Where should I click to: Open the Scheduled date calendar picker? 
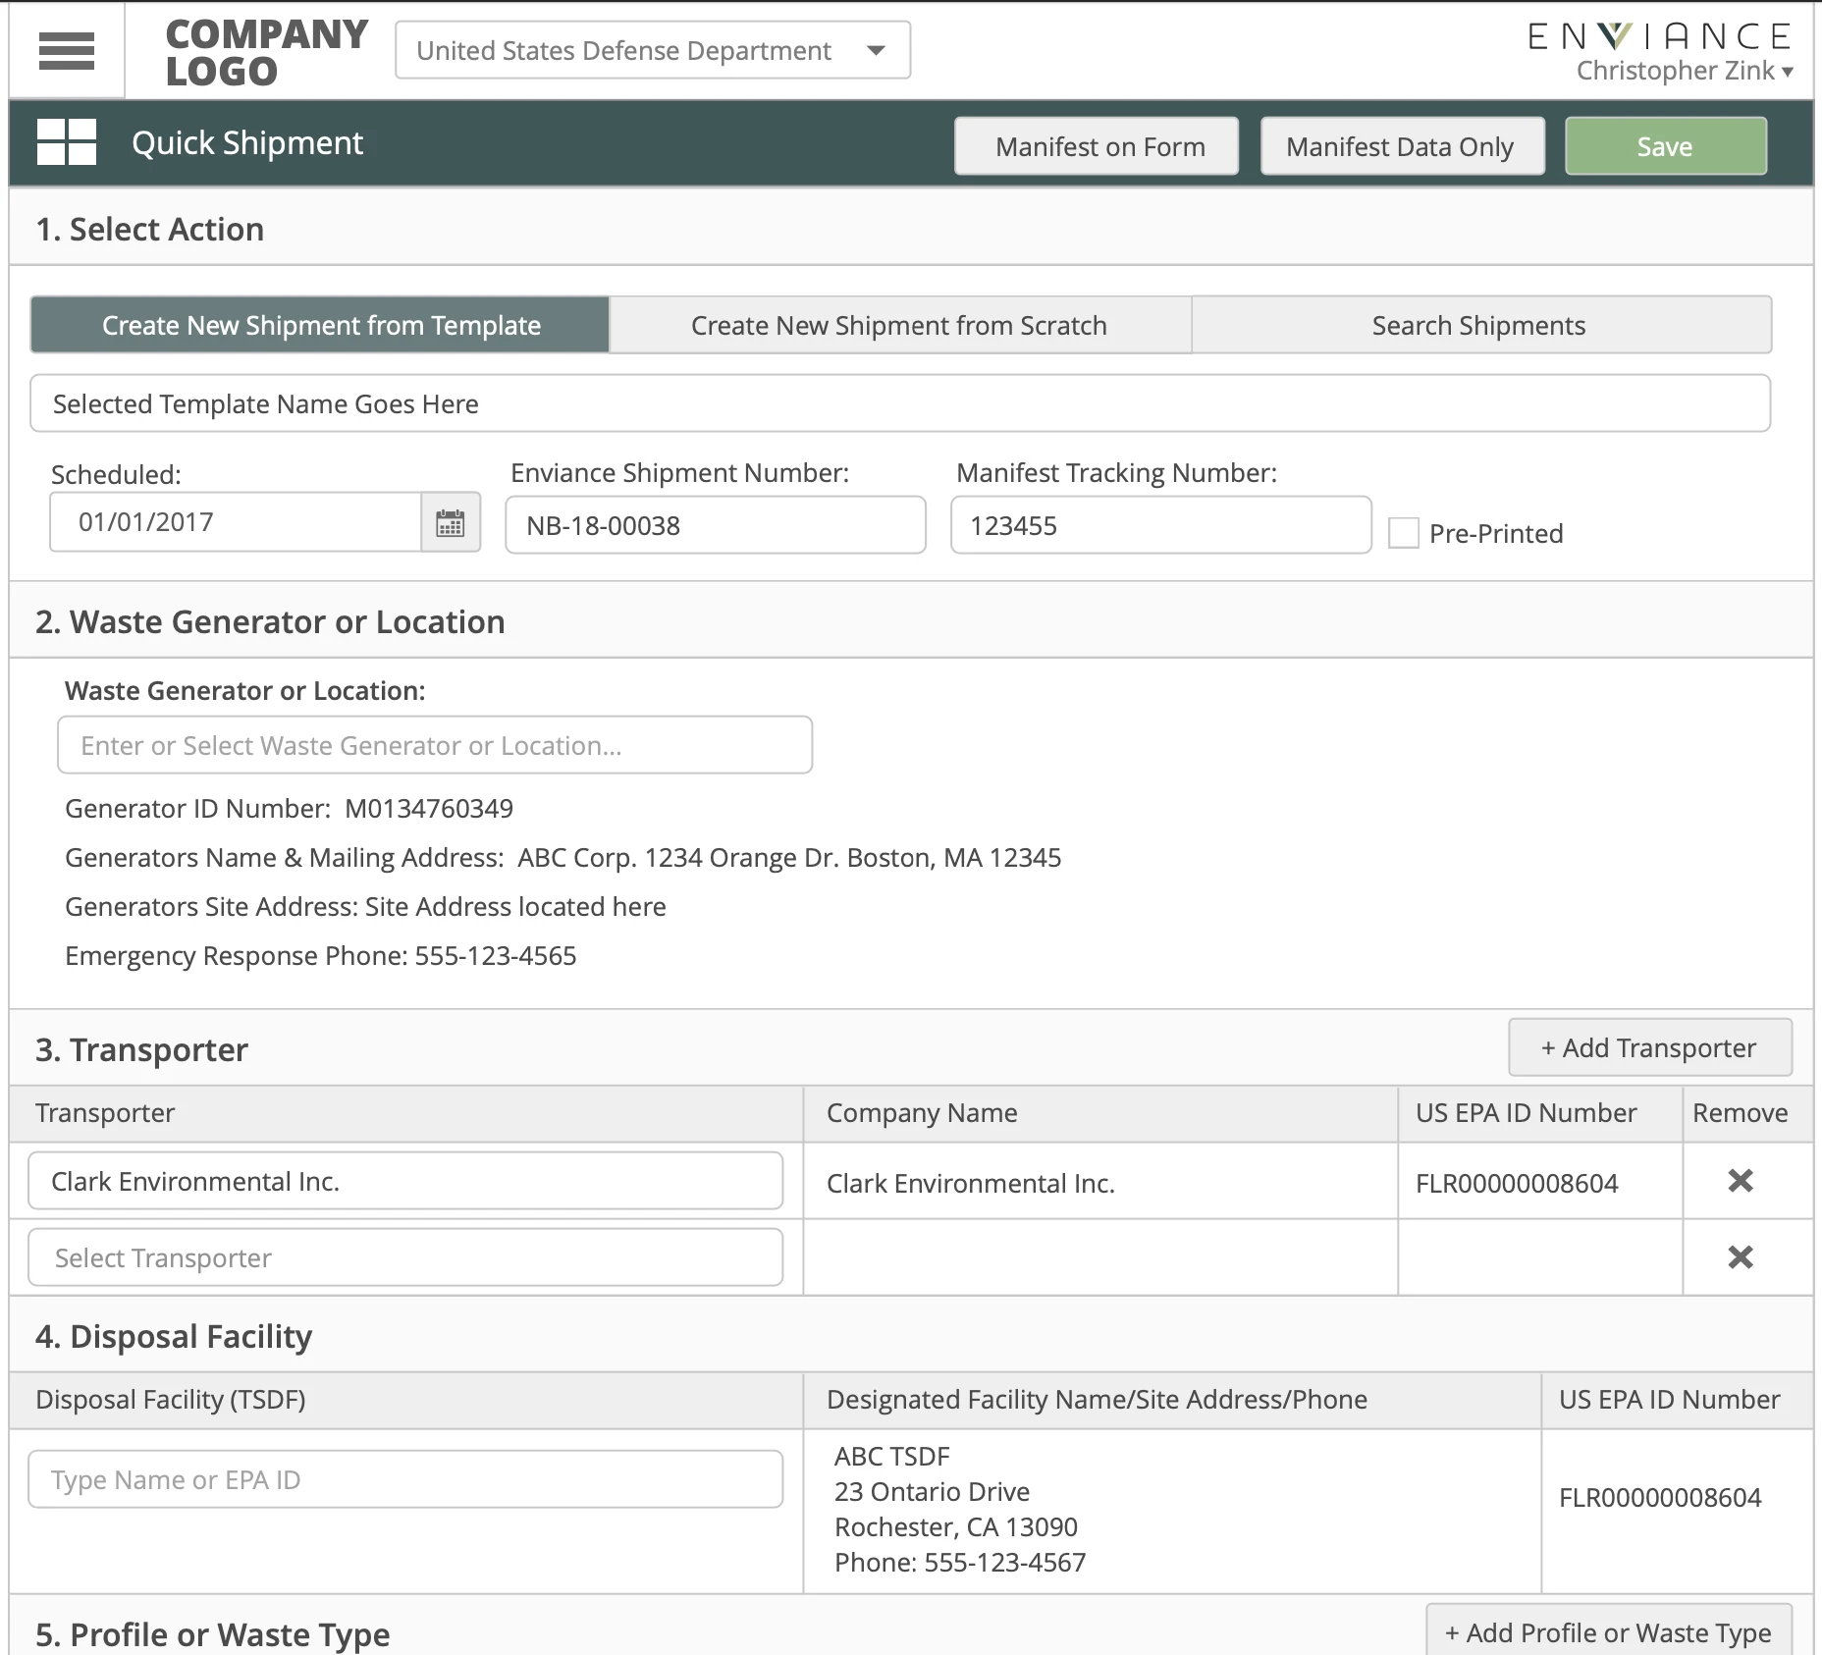[x=451, y=522]
